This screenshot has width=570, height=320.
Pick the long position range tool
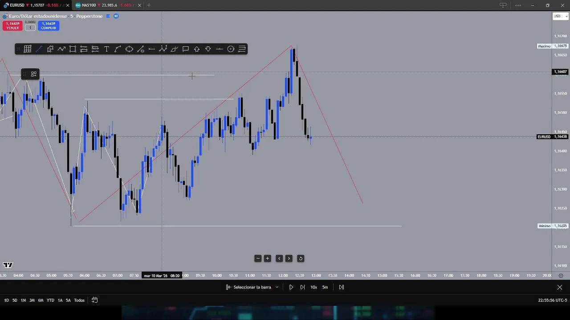84,49
